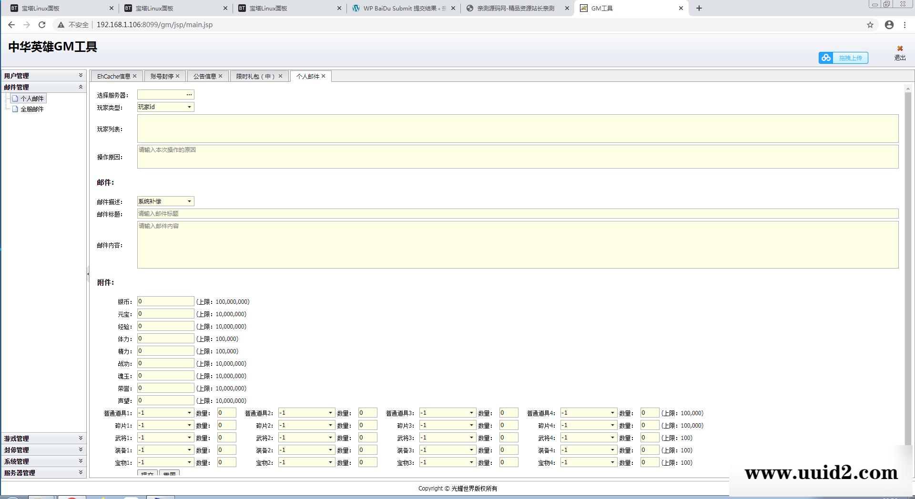The image size is (915, 499).
Task: Switch to the 限时礼包（中） tab
Action: (255, 76)
